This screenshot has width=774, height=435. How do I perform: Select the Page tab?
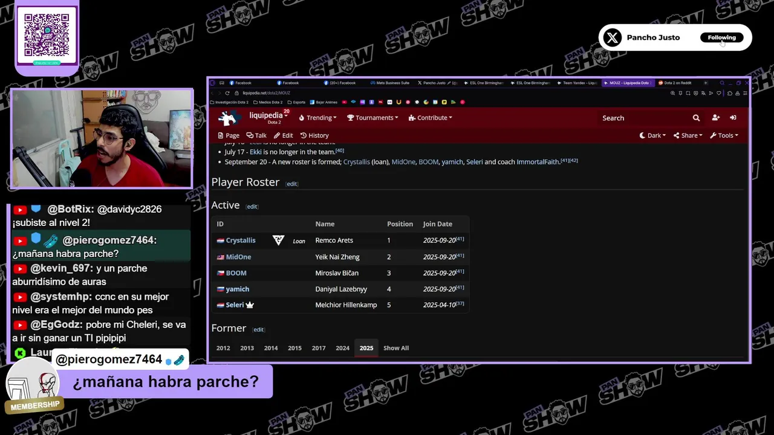(229, 135)
